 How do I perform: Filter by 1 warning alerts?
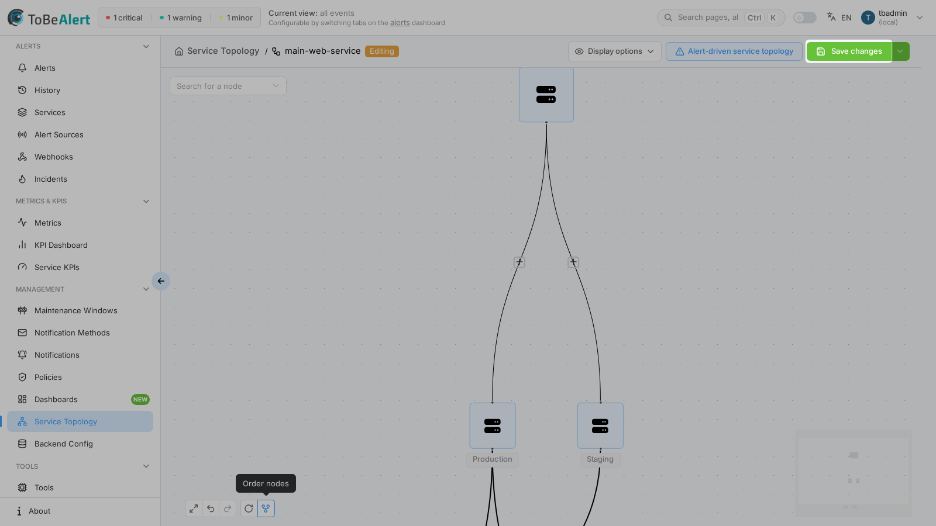[x=181, y=18]
